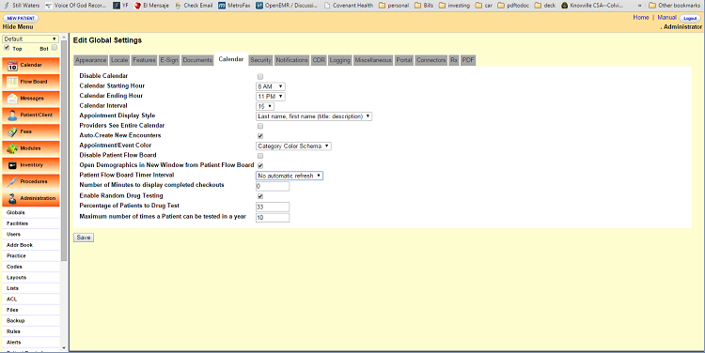The image size is (705, 353).
Task: Click the completed checkouts minutes field
Action: (273, 187)
